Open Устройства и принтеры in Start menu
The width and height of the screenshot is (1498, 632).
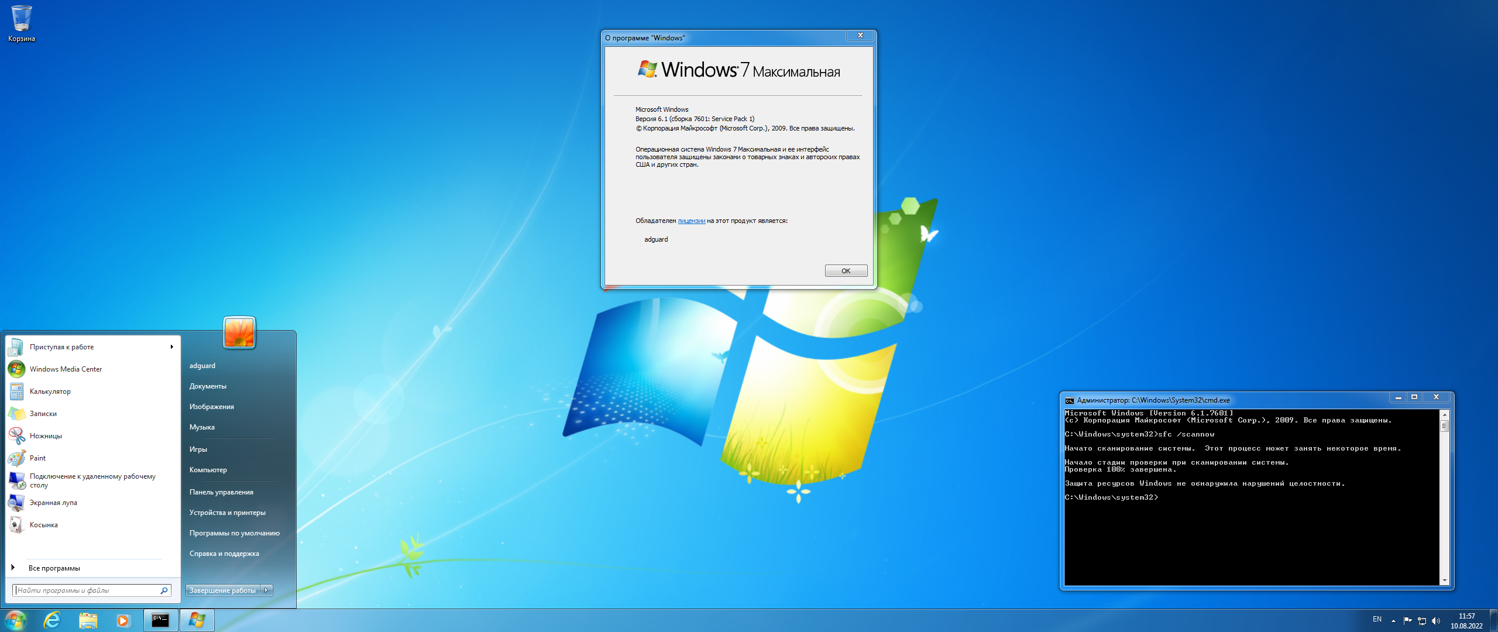tap(228, 513)
